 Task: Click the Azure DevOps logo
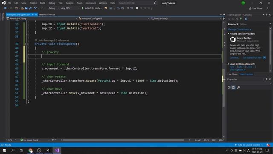point(232,39)
